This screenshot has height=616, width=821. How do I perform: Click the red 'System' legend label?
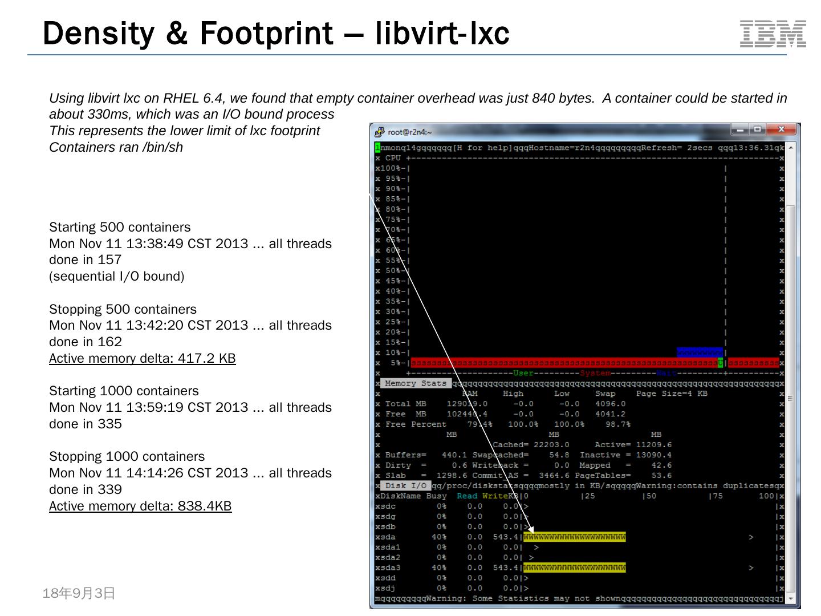tap(595, 373)
